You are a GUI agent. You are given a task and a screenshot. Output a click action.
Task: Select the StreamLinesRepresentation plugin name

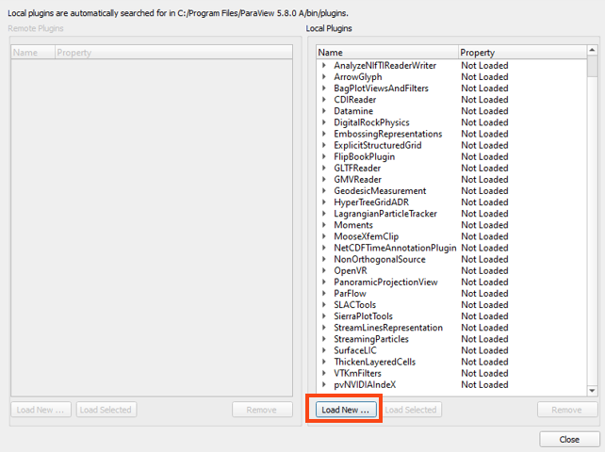tap(388, 328)
